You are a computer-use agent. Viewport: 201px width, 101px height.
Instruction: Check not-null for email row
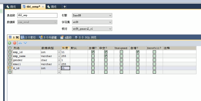106,64
